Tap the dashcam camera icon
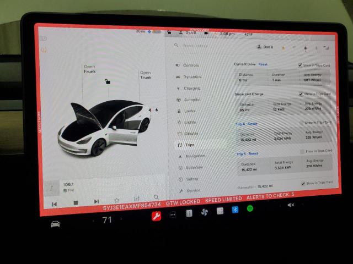Screen dimensions: 353x264 [x=206, y=33]
